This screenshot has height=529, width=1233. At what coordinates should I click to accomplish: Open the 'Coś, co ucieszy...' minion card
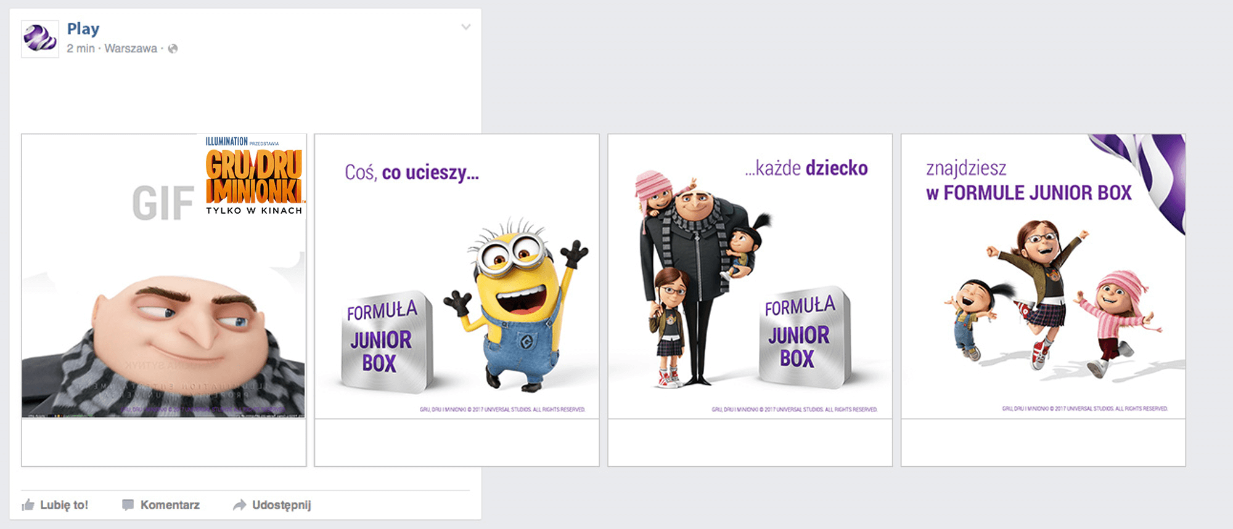[457, 276]
